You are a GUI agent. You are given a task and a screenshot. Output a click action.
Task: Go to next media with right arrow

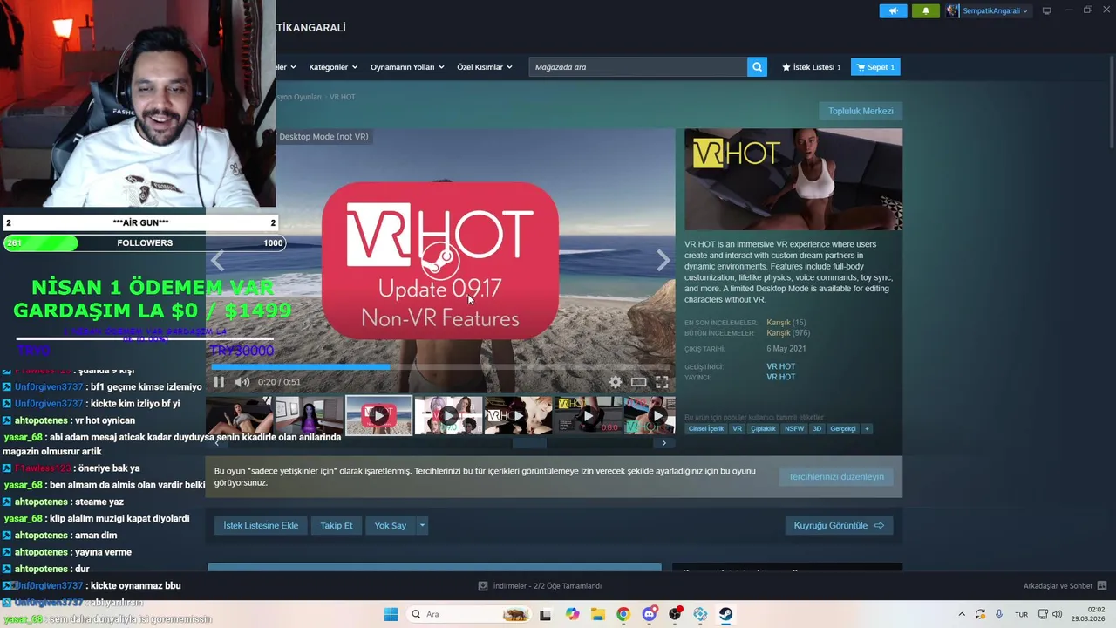click(663, 260)
